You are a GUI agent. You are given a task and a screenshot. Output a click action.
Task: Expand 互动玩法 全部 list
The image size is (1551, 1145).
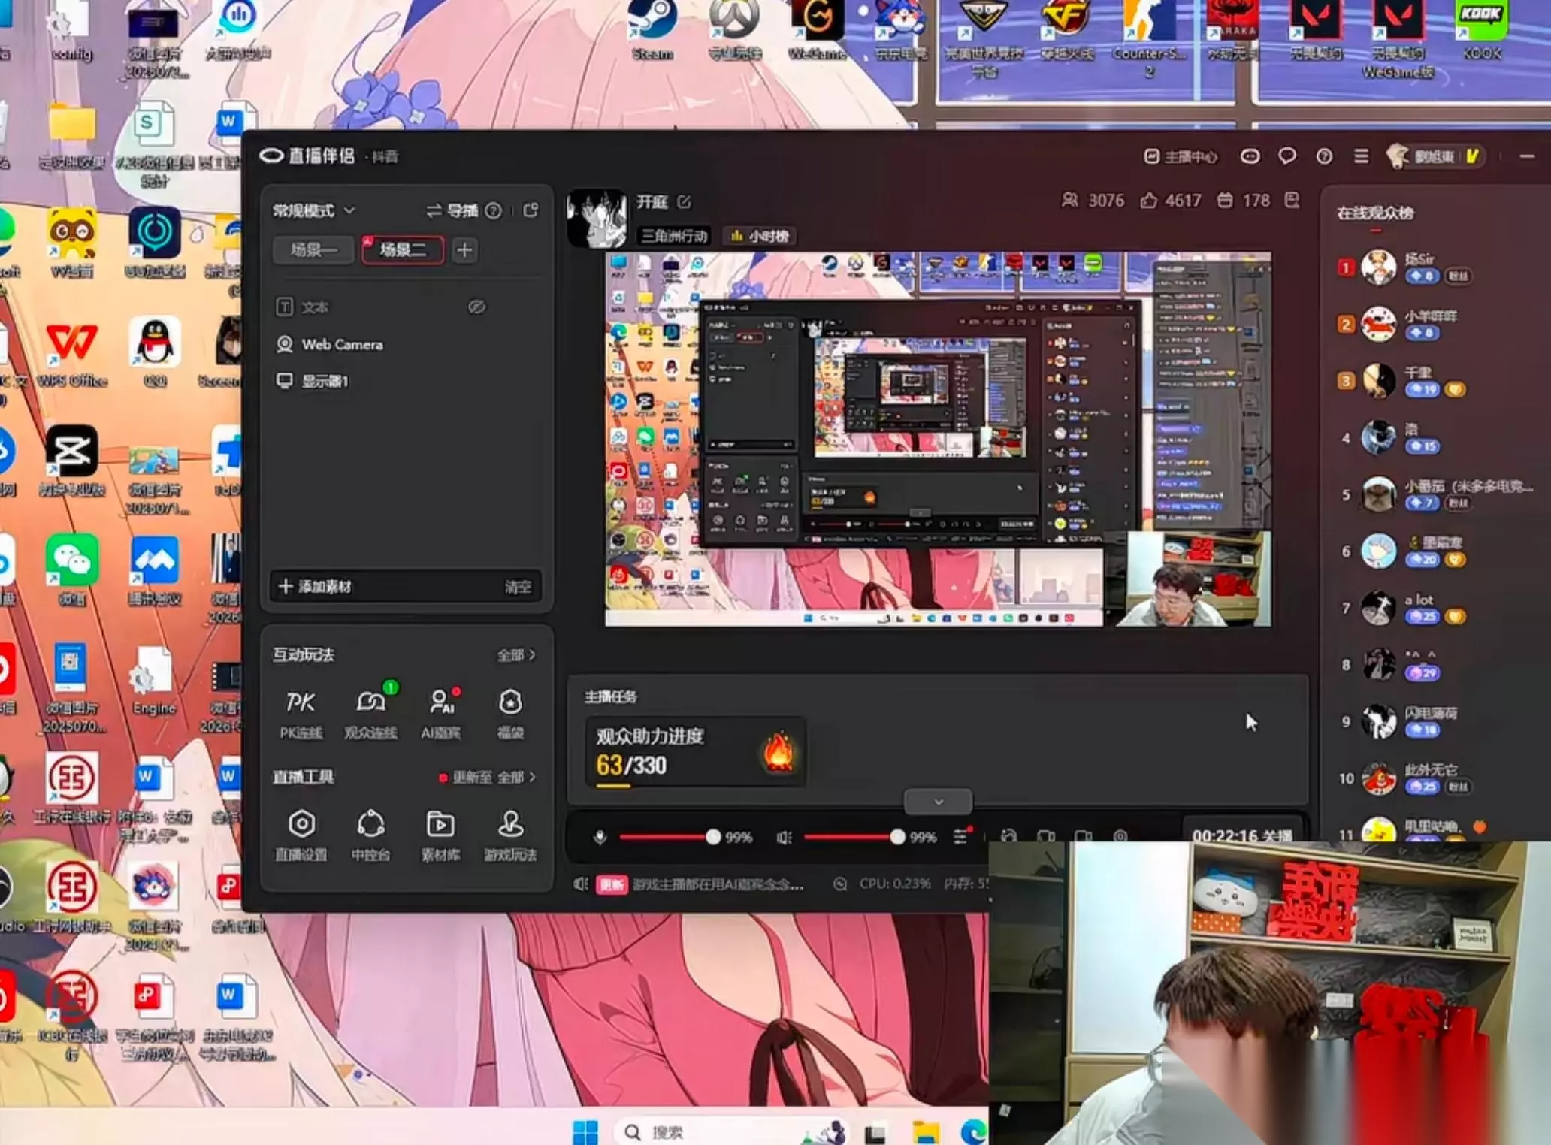click(516, 655)
